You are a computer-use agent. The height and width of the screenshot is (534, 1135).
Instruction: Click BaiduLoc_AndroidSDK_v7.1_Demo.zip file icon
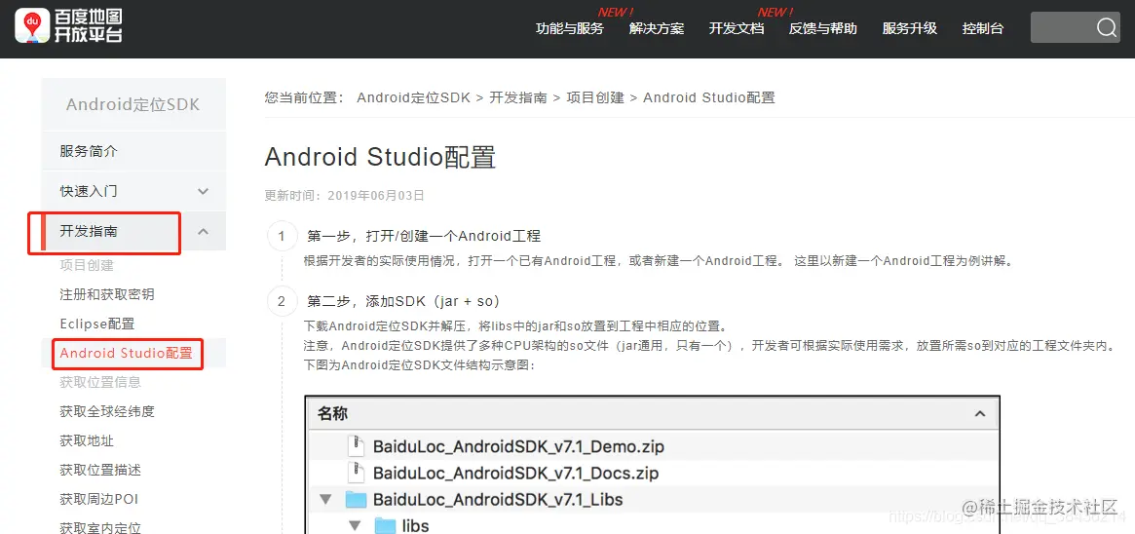(x=356, y=446)
